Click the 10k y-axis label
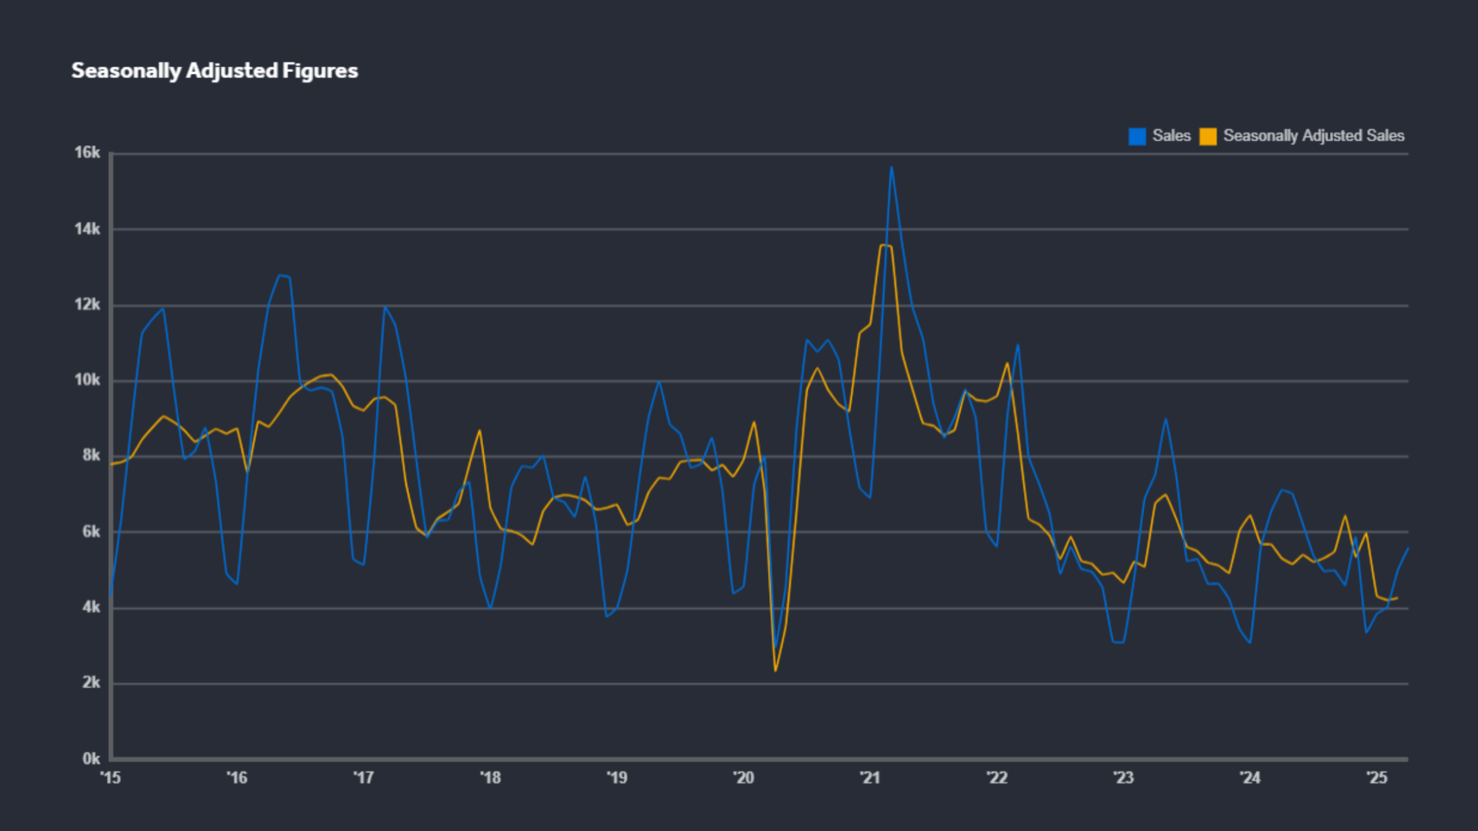This screenshot has height=831, width=1478. point(87,380)
